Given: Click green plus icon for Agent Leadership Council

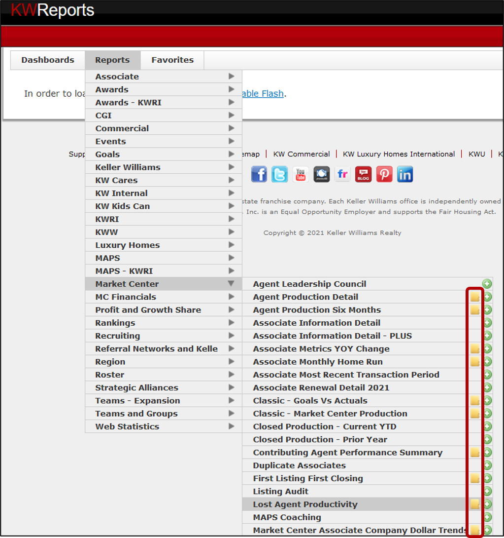Looking at the screenshot, I should click(x=487, y=284).
